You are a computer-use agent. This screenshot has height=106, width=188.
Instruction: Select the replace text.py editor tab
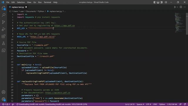pyautogui.click(x=18, y=7)
